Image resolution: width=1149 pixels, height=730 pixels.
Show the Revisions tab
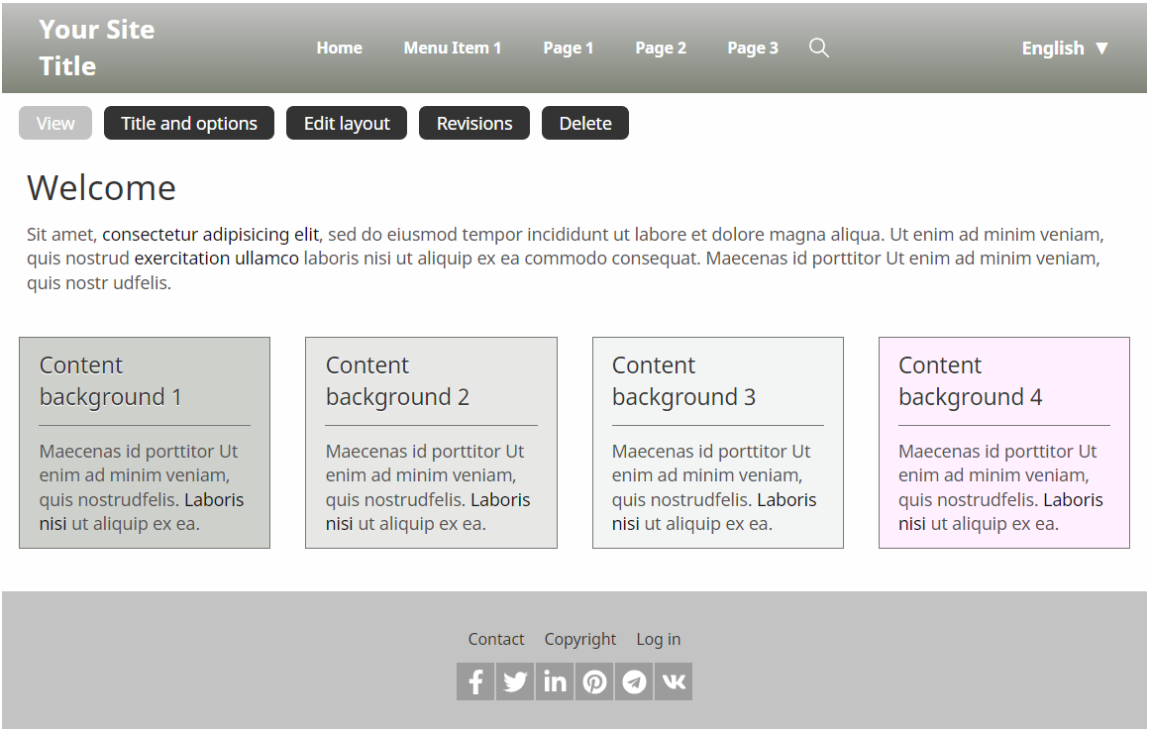click(474, 123)
